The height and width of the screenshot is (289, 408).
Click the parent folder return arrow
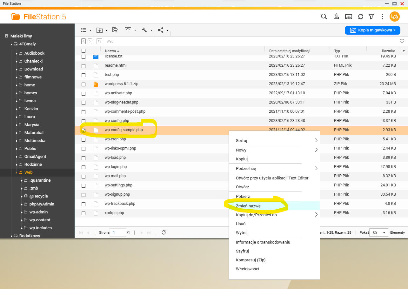tap(99, 41)
